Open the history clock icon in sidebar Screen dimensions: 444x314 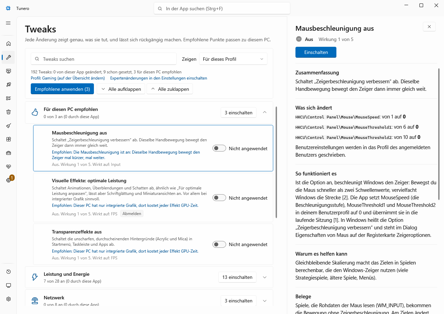click(x=9, y=271)
